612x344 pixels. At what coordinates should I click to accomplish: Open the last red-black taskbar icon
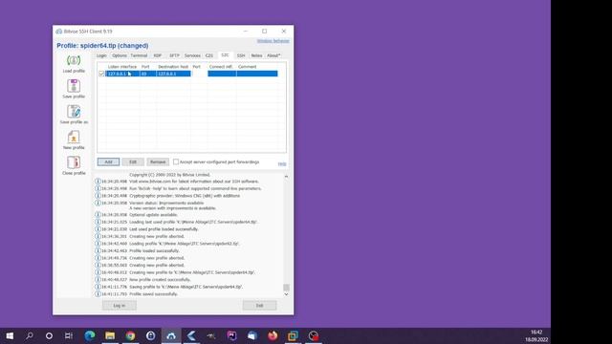314,335
